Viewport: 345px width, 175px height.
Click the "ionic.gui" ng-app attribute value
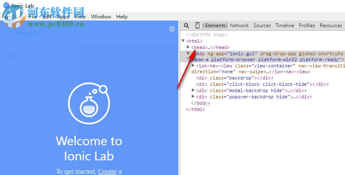pyautogui.click(x=243, y=54)
